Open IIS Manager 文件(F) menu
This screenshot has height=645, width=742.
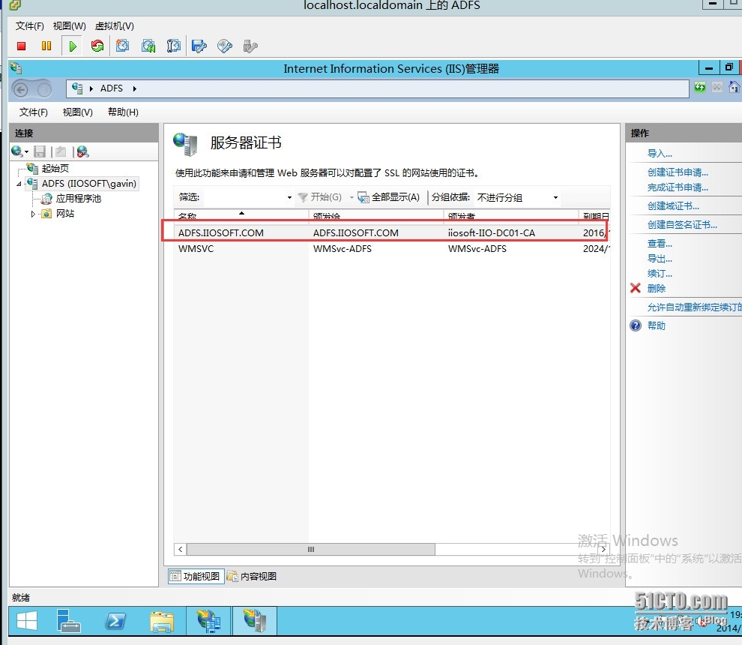point(33,112)
